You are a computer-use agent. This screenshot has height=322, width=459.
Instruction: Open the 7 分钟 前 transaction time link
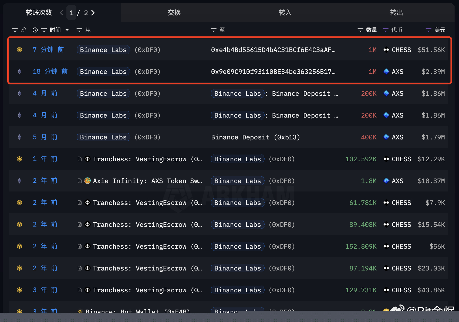click(x=48, y=50)
